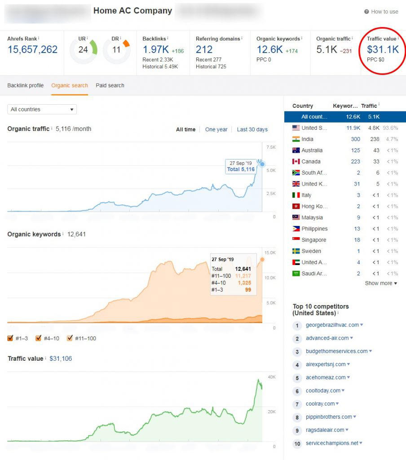406x460 pixels.
Task: Click the Singapore flag icon
Action: (x=296, y=240)
